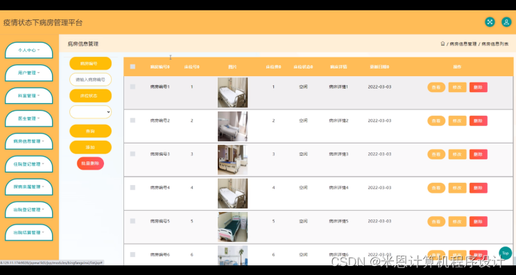Open the bed photo thumbnail for 病房编号4
The width and height of the screenshot is (516, 275).
pyautogui.click(x=232, y=193)
